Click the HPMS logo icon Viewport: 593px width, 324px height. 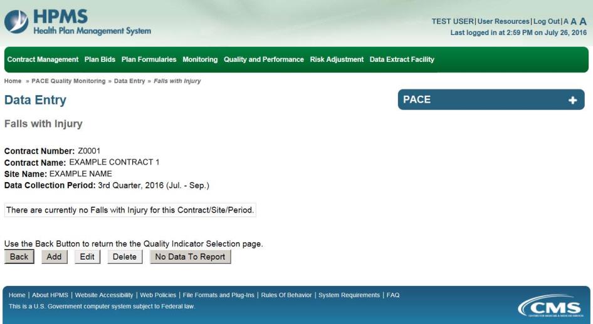pos(16,21)
